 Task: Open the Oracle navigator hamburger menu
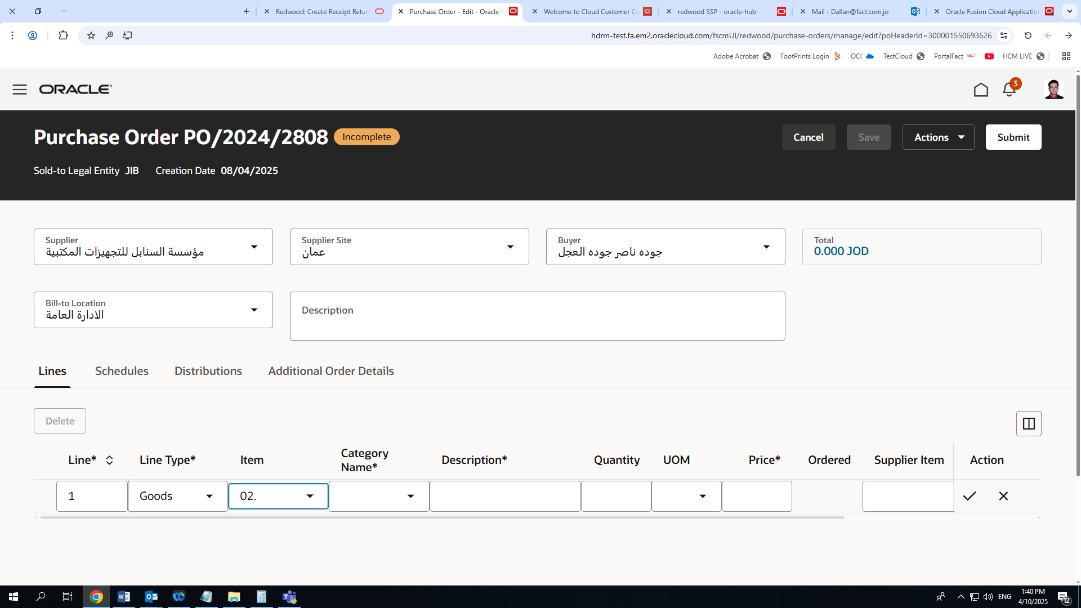click(20, 90)
